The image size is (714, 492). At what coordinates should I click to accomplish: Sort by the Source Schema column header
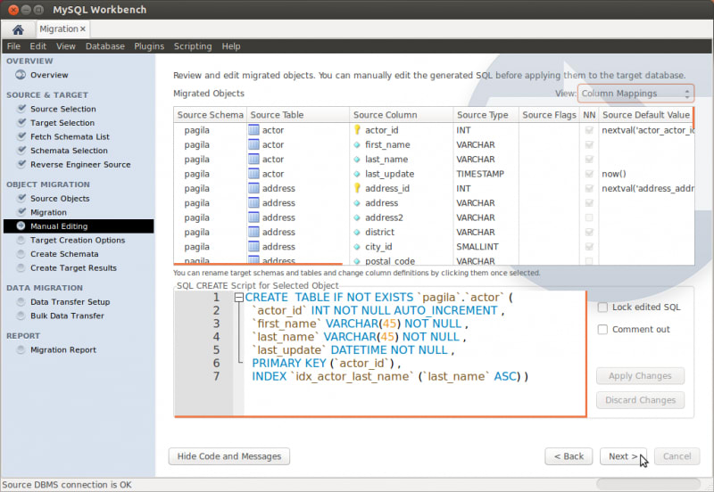tap(210, 115)
